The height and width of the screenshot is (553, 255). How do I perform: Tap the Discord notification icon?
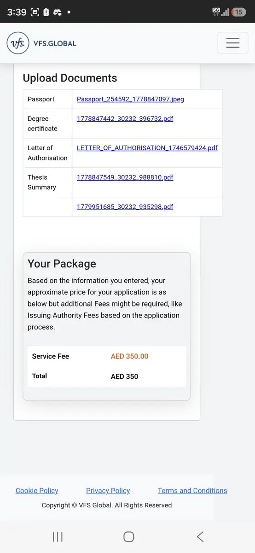(x=58, y=12)
